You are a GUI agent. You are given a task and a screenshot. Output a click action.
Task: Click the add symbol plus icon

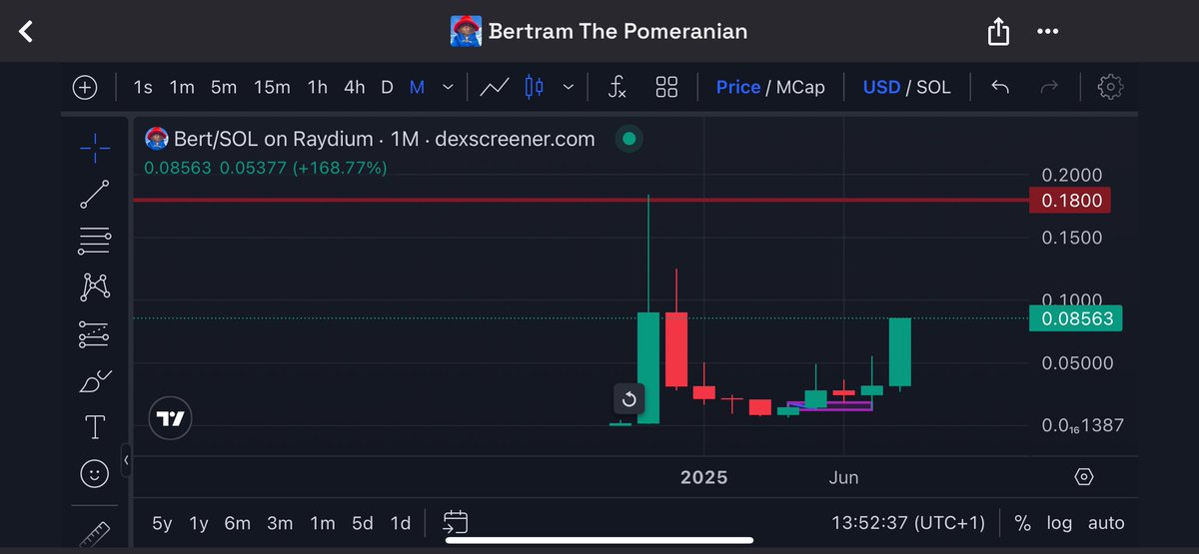pos(85,87)
